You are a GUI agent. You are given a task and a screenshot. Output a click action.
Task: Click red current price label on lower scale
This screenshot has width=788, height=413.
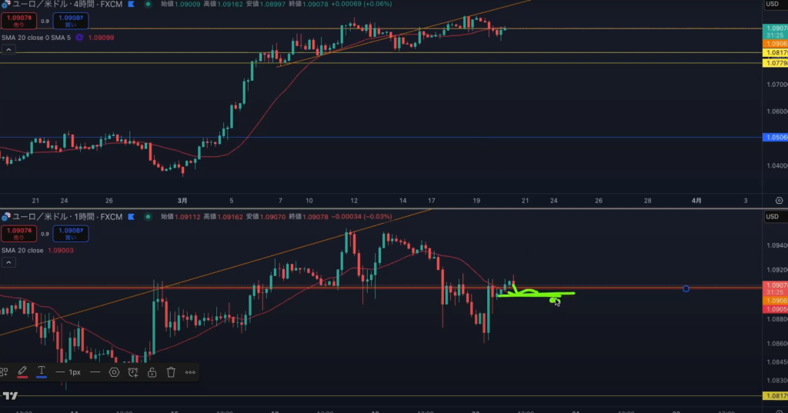776,288
